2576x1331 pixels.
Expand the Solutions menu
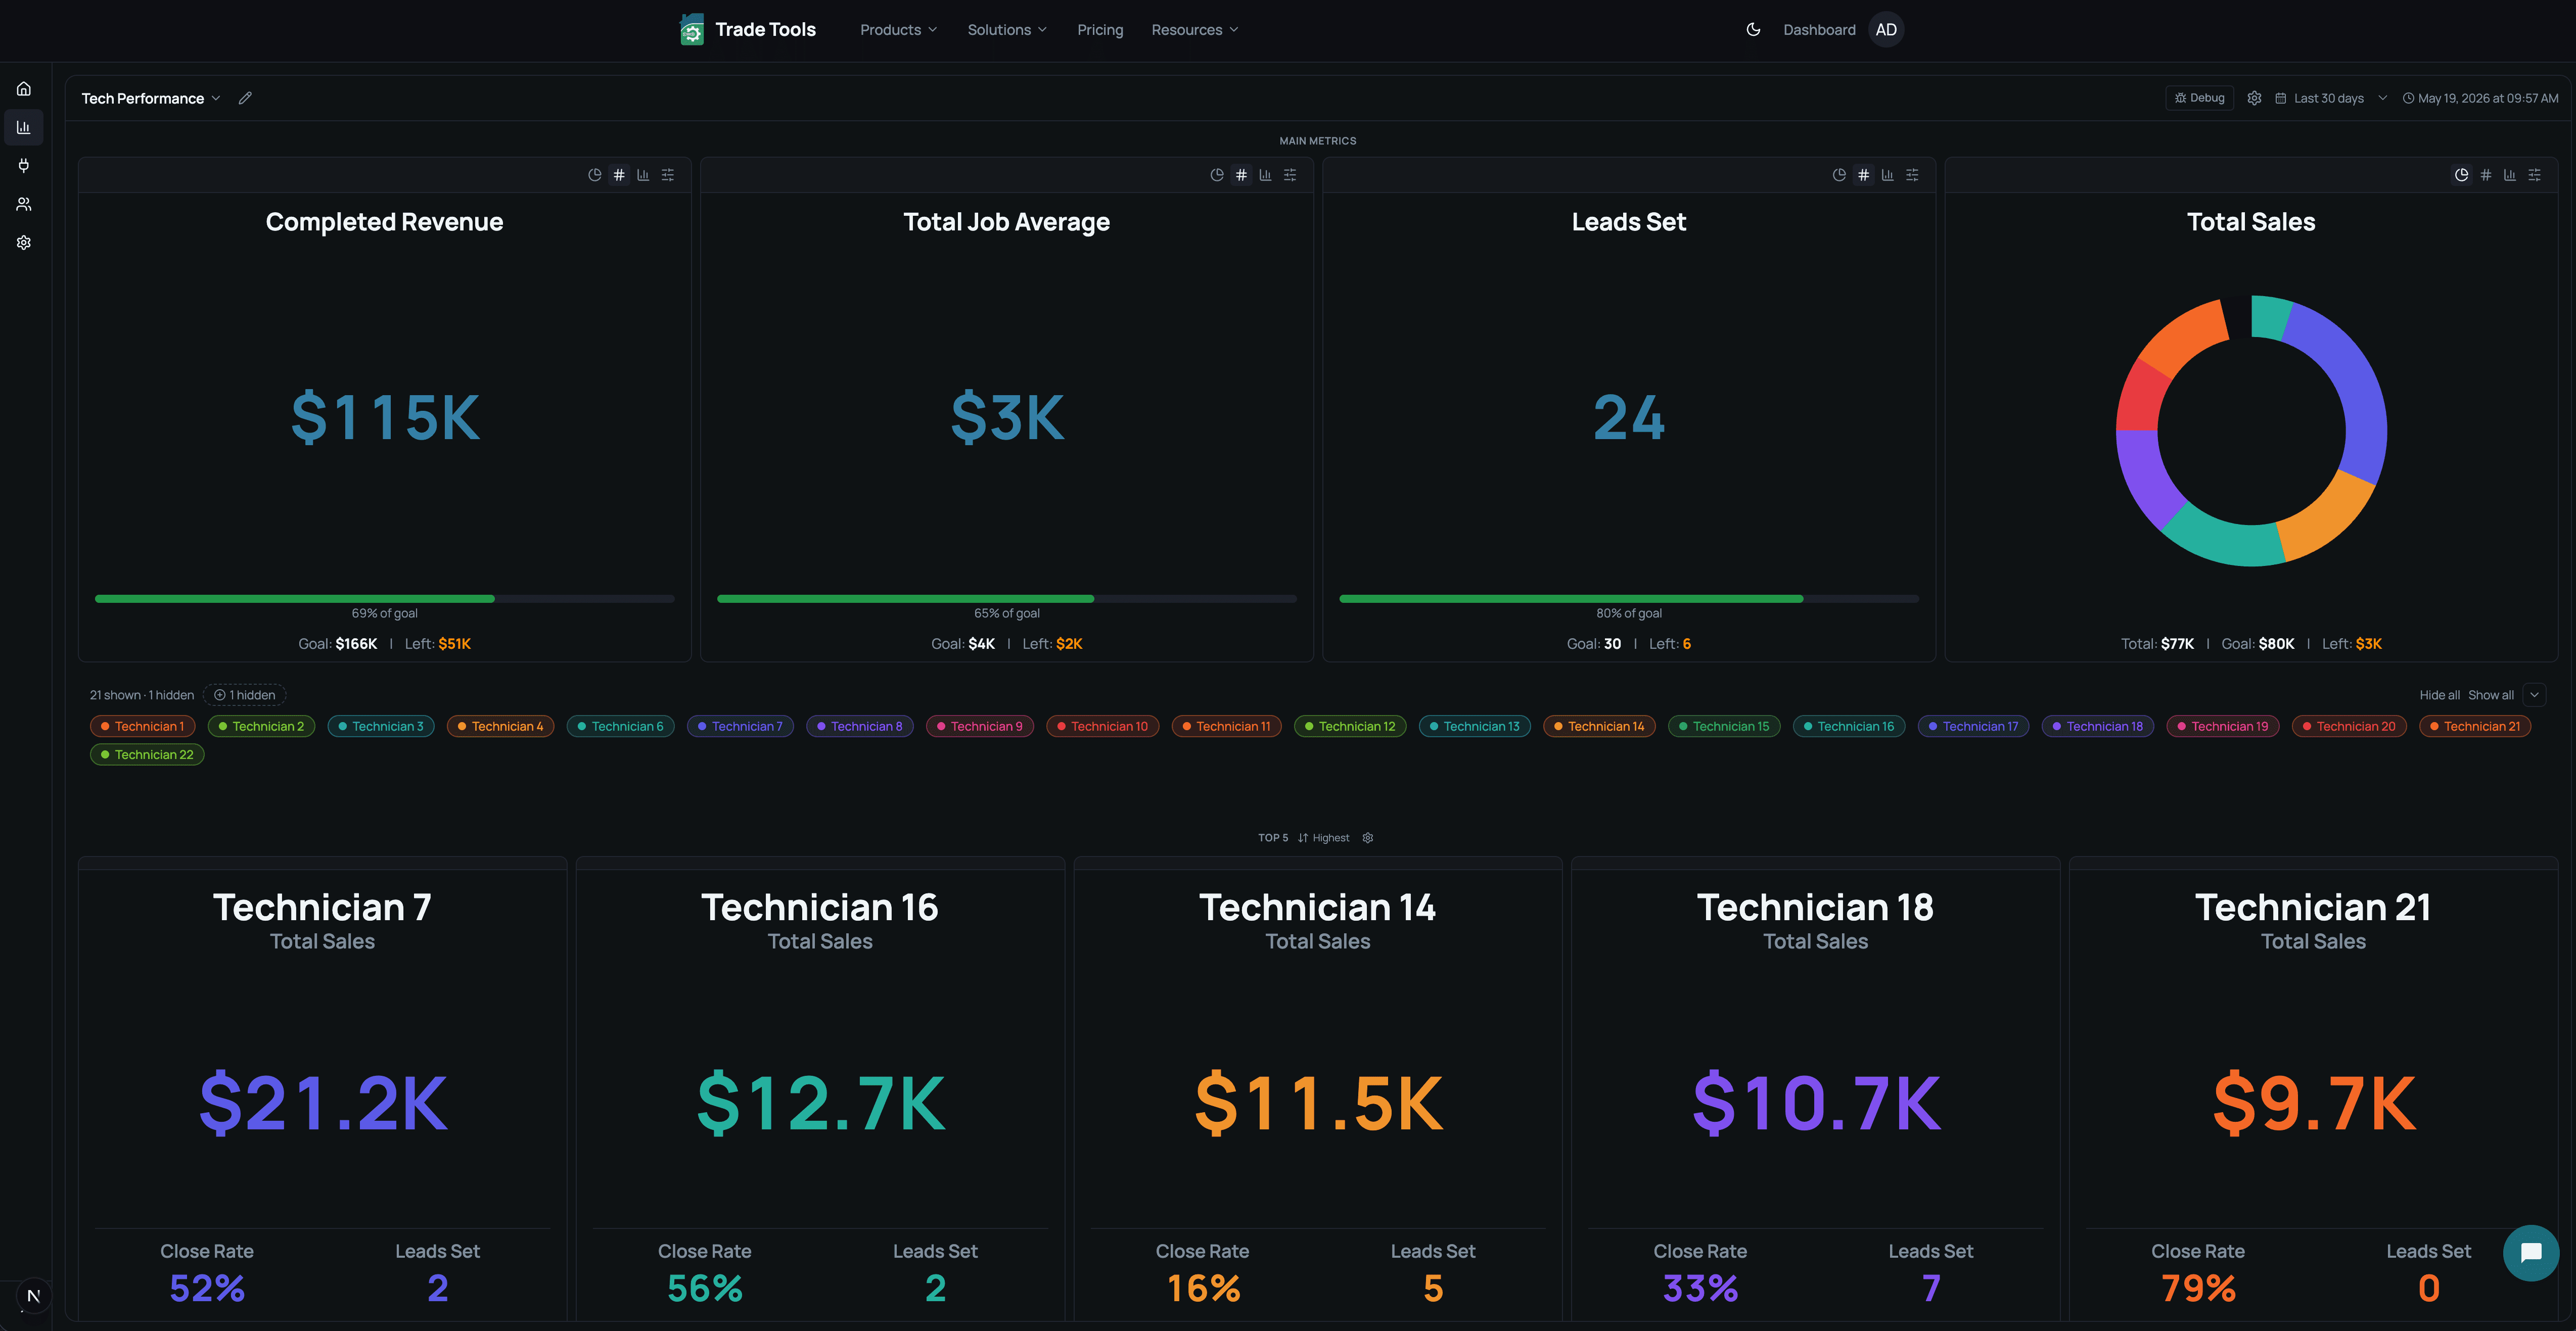pyautogui.click(x=1007, y=30)
